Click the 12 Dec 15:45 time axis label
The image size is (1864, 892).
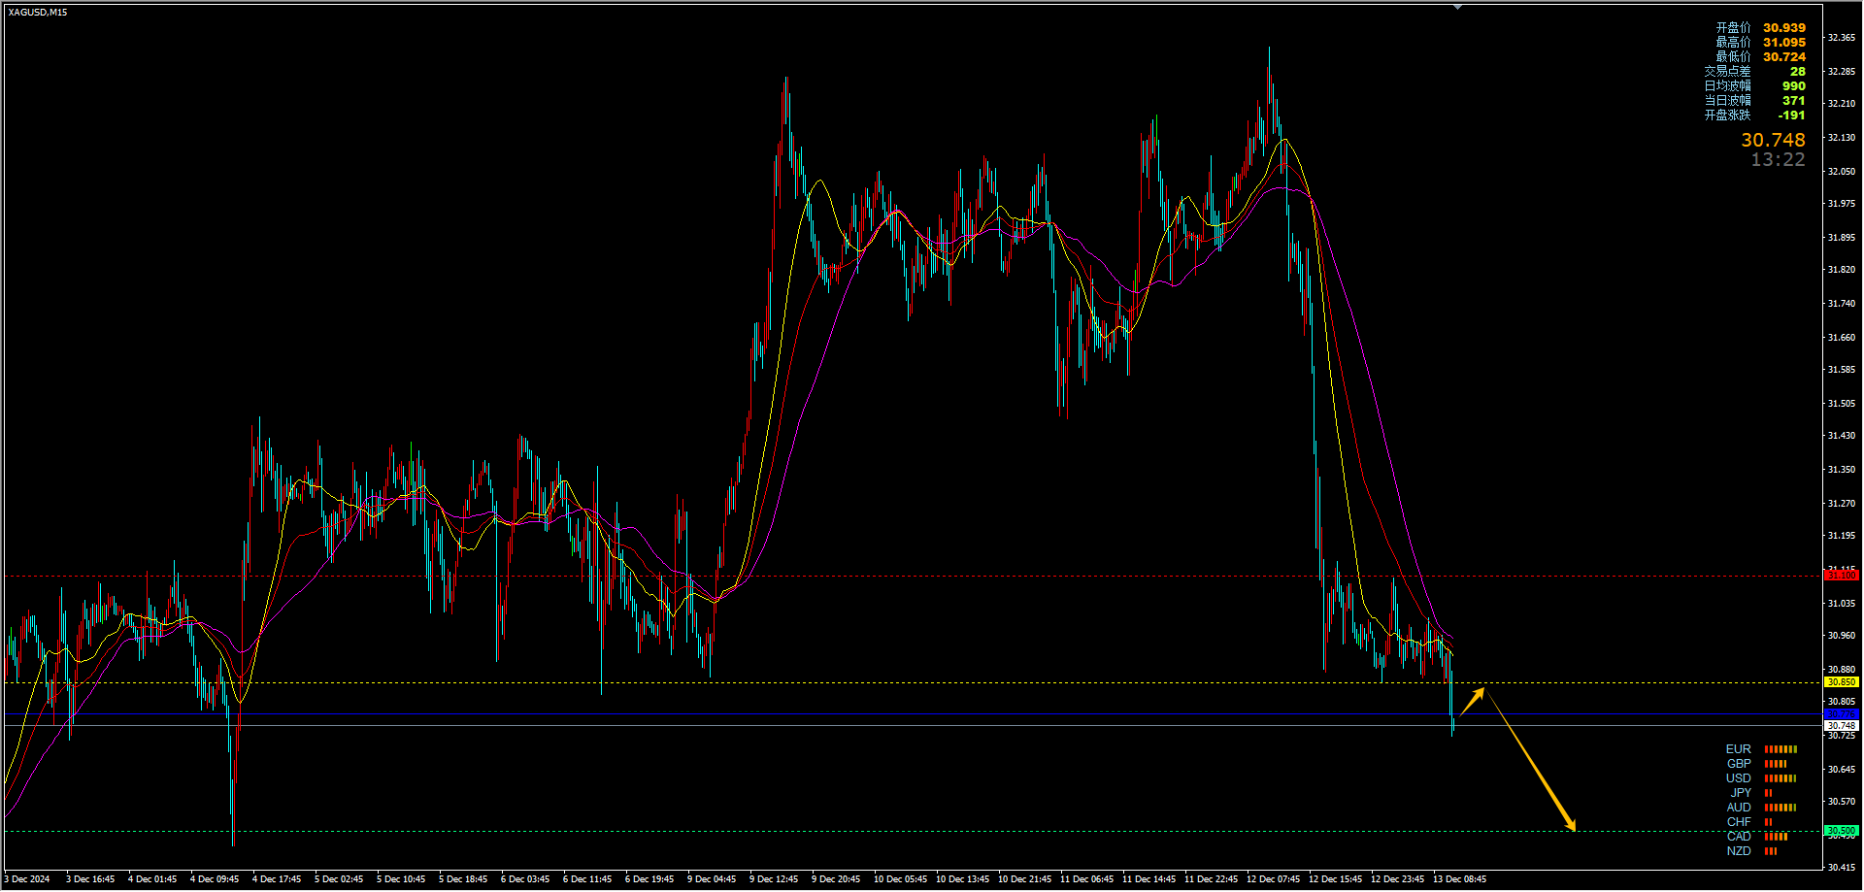tap(1336, 879)
